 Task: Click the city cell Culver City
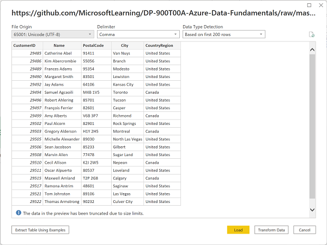tap(128, 201)
